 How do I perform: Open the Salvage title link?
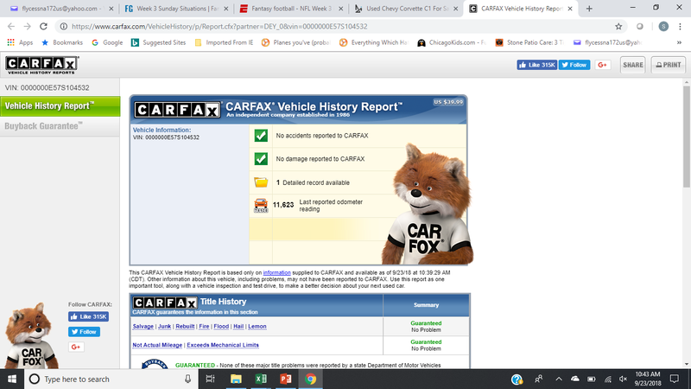click(143, 327)
